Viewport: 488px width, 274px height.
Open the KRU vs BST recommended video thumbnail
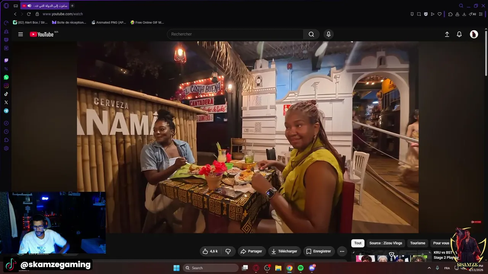pyautogui.click(x=392, y=257)
